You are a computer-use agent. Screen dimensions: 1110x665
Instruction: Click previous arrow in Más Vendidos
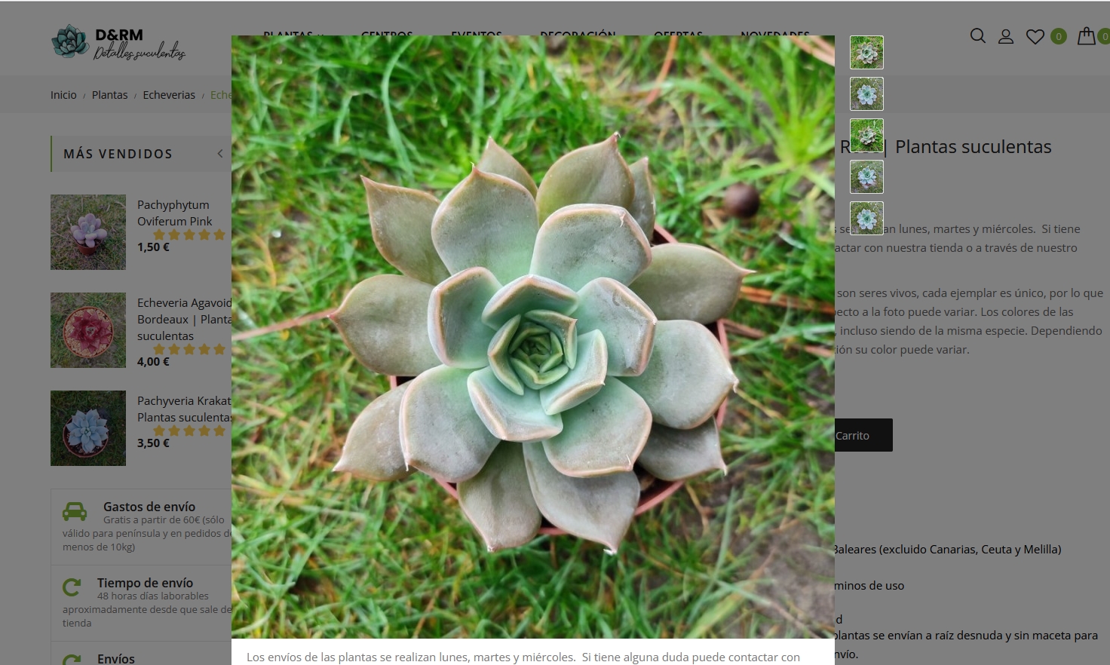220,154
